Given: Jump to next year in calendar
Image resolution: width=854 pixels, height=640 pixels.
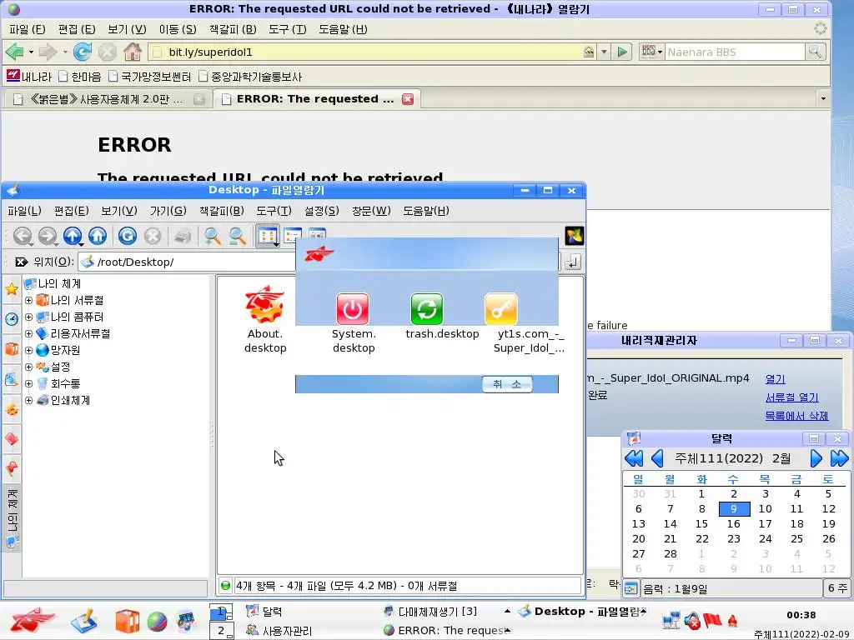Looking at the screenshot, I should click(839, 458).
